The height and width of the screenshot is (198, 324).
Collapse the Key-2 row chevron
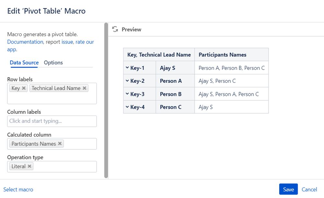click(x=127, y=81)
